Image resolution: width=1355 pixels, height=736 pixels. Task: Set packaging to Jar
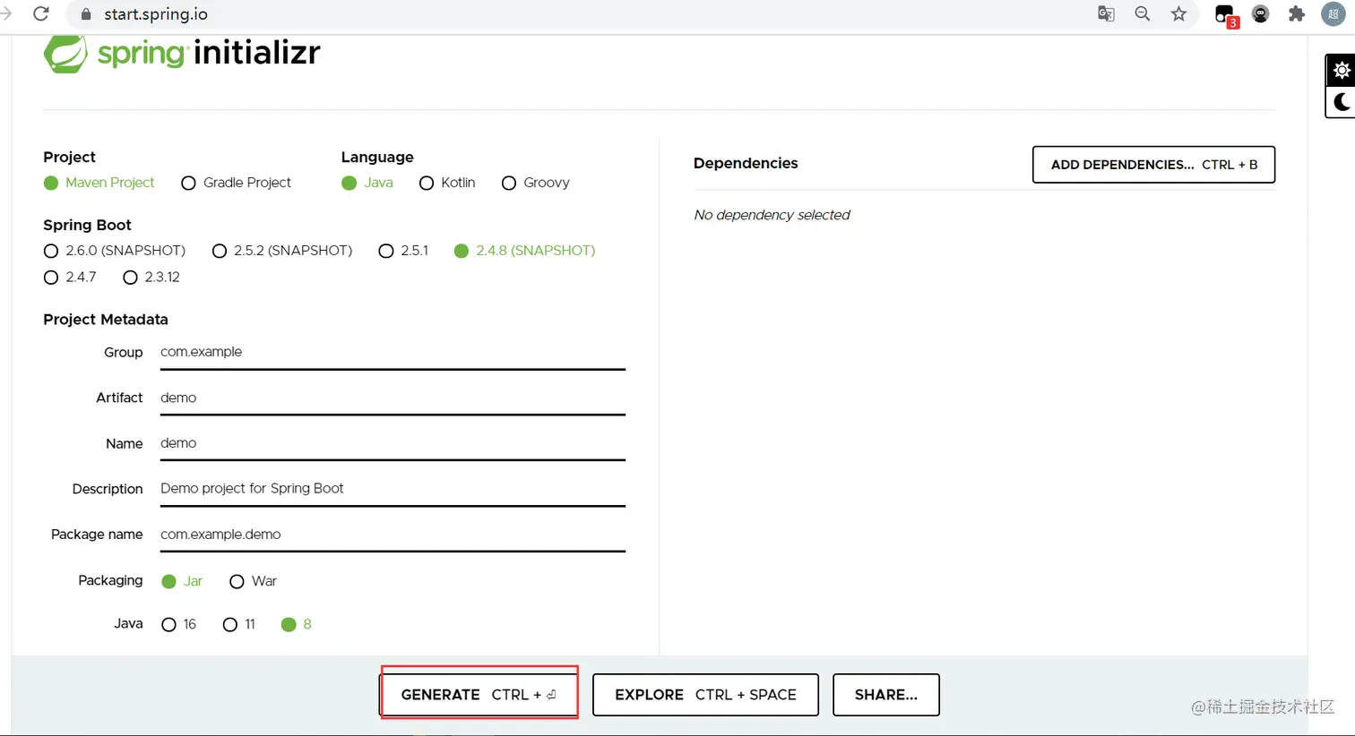tap(182, 581)
